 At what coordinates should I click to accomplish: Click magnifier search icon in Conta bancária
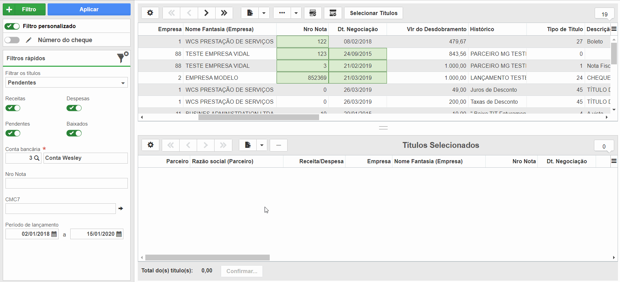[37, 158]
